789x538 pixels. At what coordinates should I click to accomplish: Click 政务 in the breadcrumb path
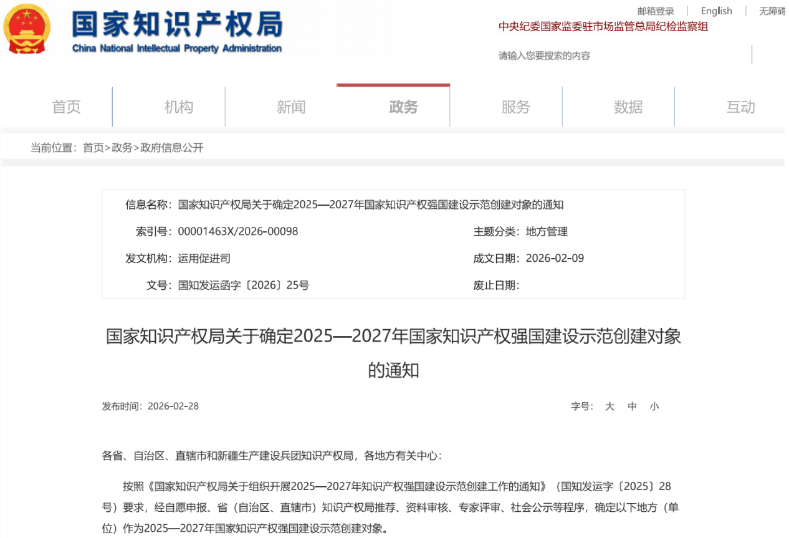click(x=122, y=148)
